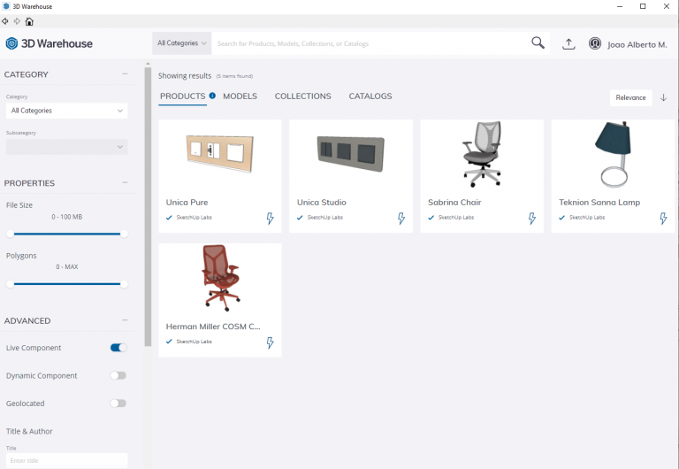Collapse the ADVANCED section
Viewport: 679px width, 469px height.
click(x=125, y=319)
